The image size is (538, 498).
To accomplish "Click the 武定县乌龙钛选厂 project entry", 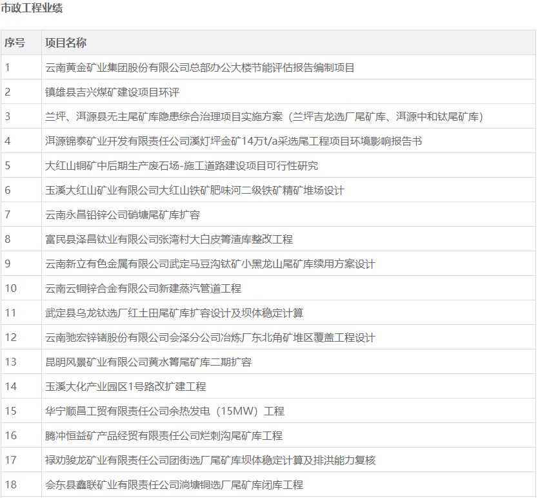I will coord(174,313).
